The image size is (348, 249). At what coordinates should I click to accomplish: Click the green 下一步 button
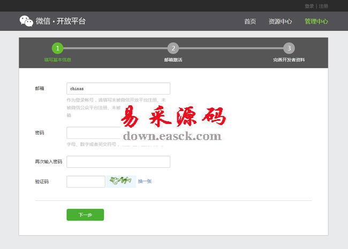pos(85,215)
